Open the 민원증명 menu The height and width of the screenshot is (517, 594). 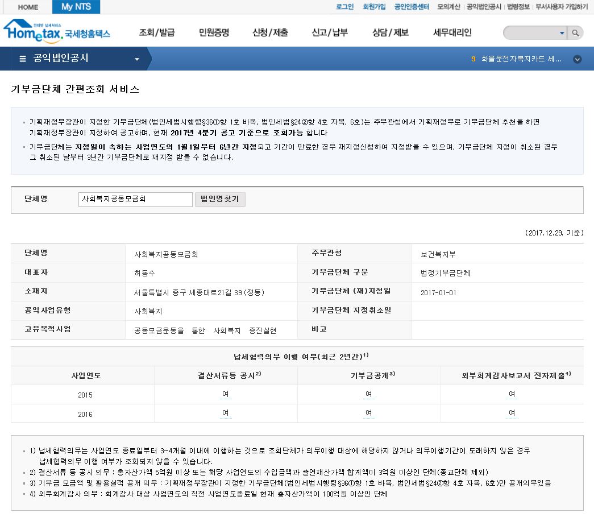(x=214, y=32)
